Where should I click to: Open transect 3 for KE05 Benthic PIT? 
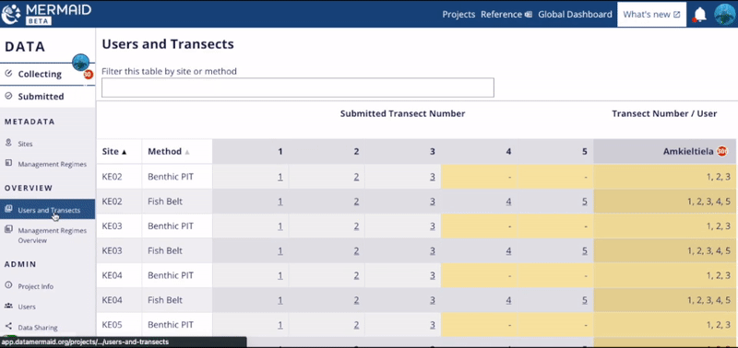(x=432, y=324)
